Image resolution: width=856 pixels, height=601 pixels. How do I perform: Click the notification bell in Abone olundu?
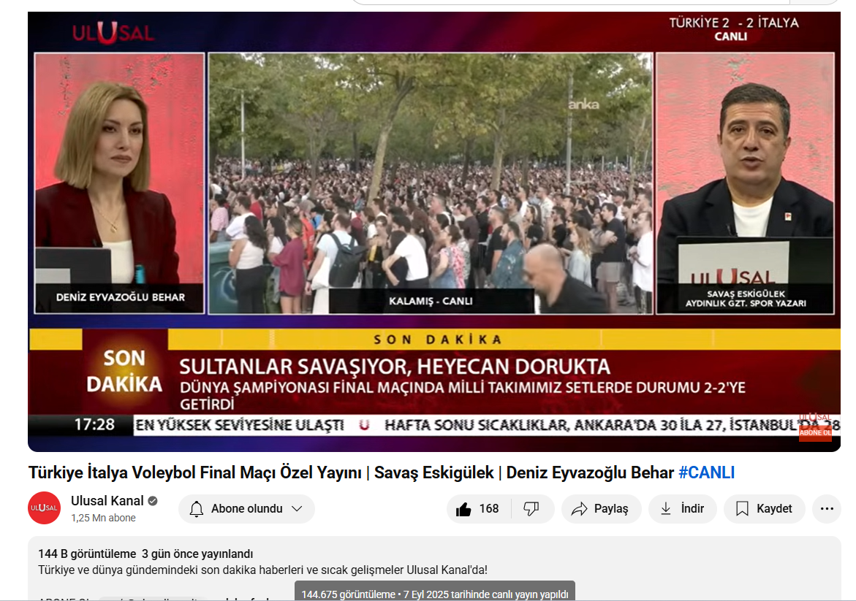(197, 509)
